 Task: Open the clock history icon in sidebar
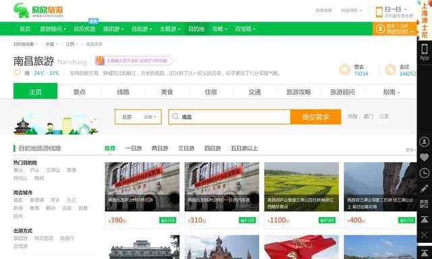pyautogui.click(x=425, y=173)
